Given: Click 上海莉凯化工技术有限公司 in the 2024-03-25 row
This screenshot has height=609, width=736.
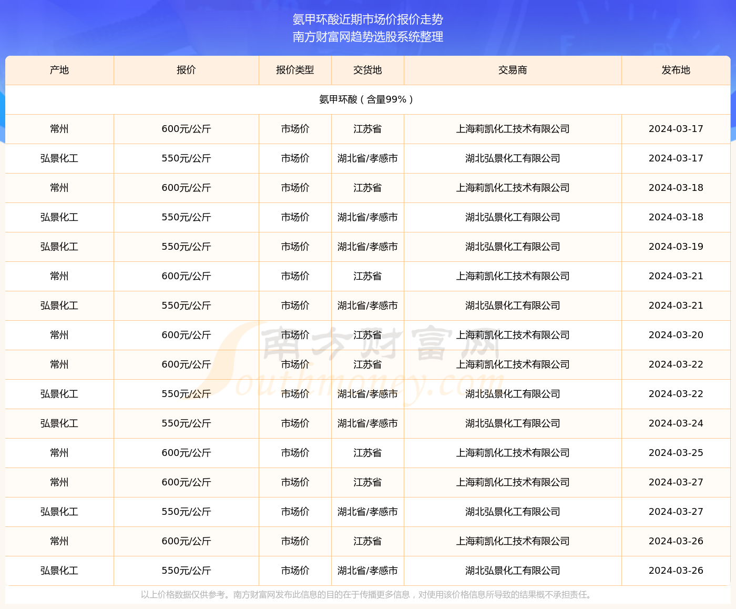Looking at the screenshot, I should (513, 453).
